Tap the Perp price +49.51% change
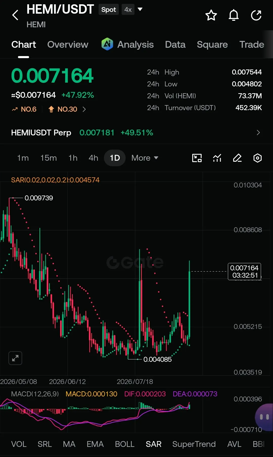 pyautogui.click(x=137, y=133)
